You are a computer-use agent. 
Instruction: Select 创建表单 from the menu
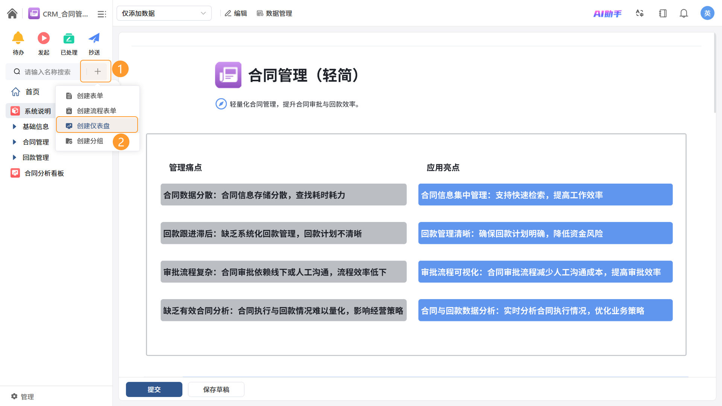tap(97, 96)
